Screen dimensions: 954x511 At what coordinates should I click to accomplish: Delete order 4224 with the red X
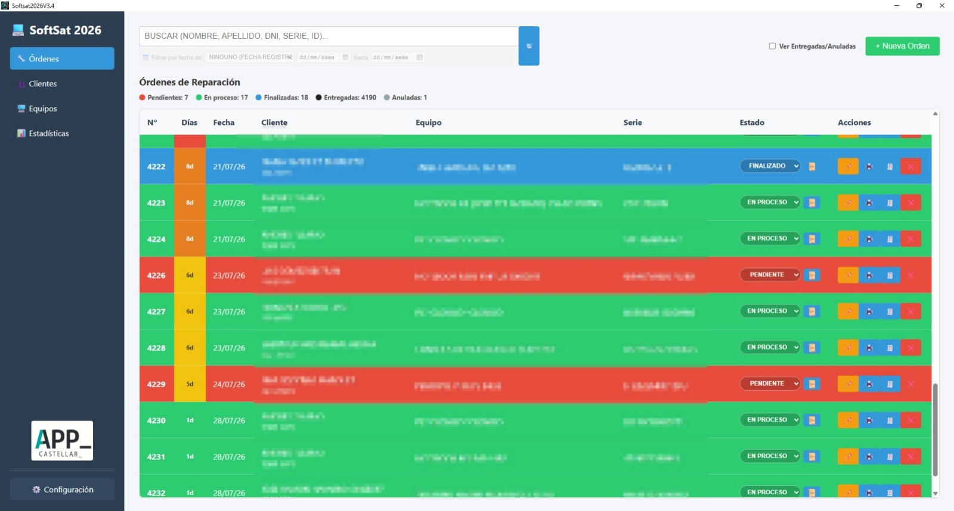(x=910, y=239)
